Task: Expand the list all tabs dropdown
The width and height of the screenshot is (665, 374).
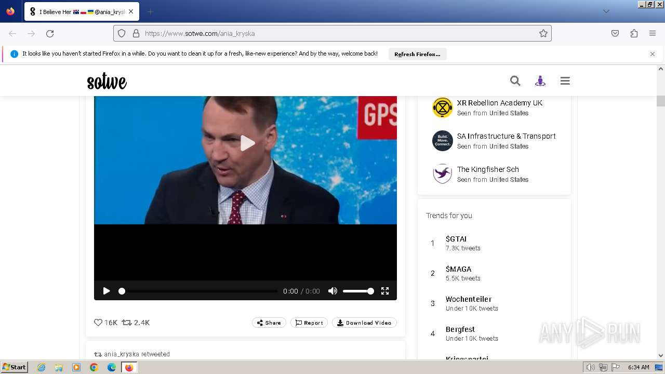Action: coord(606,11)
